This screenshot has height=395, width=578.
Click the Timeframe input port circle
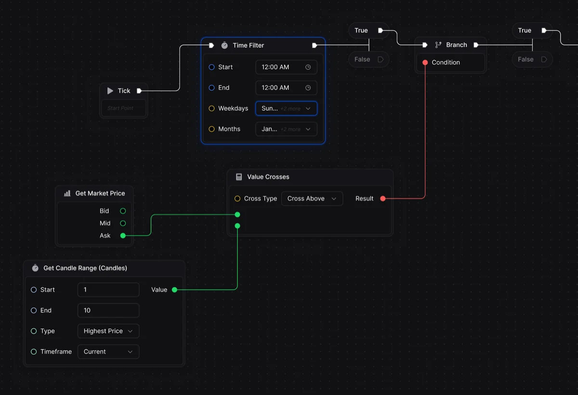pyautogui.click(x=34, y=352)
